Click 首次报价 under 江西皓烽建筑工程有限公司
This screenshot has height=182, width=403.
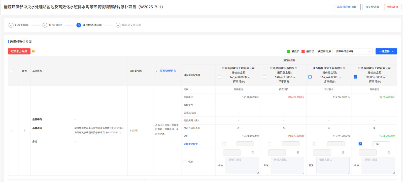(x=329, y=89)
